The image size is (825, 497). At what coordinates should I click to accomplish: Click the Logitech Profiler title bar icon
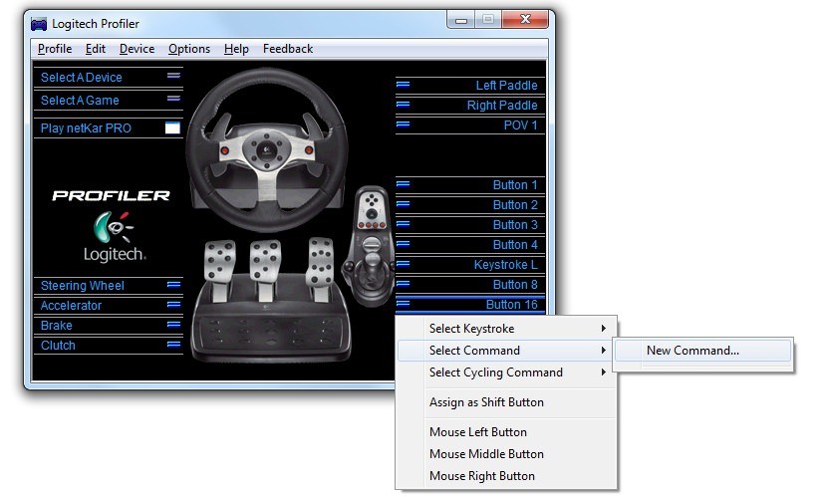coord(39,23)
